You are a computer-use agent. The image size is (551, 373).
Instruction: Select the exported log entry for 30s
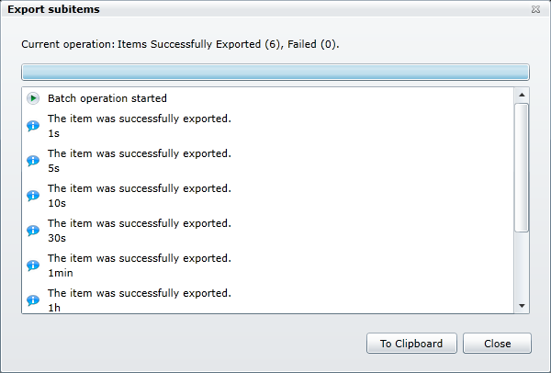tap(138, 231)
